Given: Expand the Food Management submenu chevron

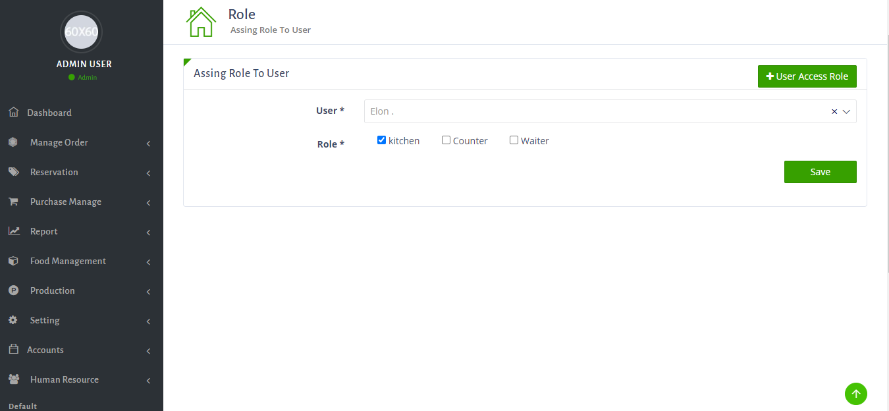Looking at the screenshot, I should coord(148,262).
